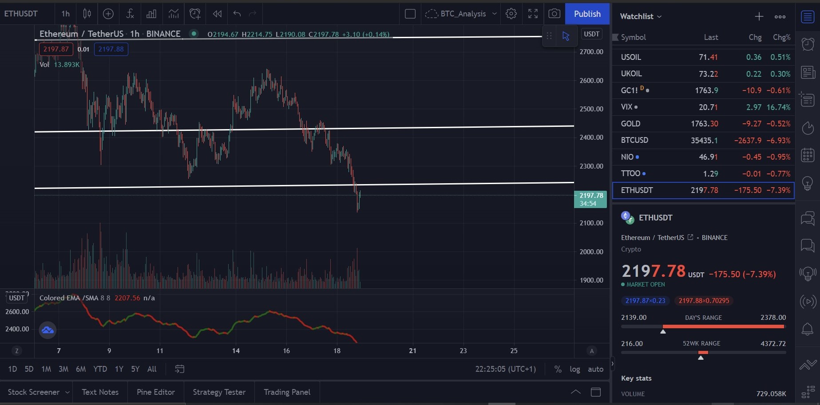The height and width of the screenshot is (405, 820).
Task: Open the Financials bar chart icon
Action: (151, 14)
